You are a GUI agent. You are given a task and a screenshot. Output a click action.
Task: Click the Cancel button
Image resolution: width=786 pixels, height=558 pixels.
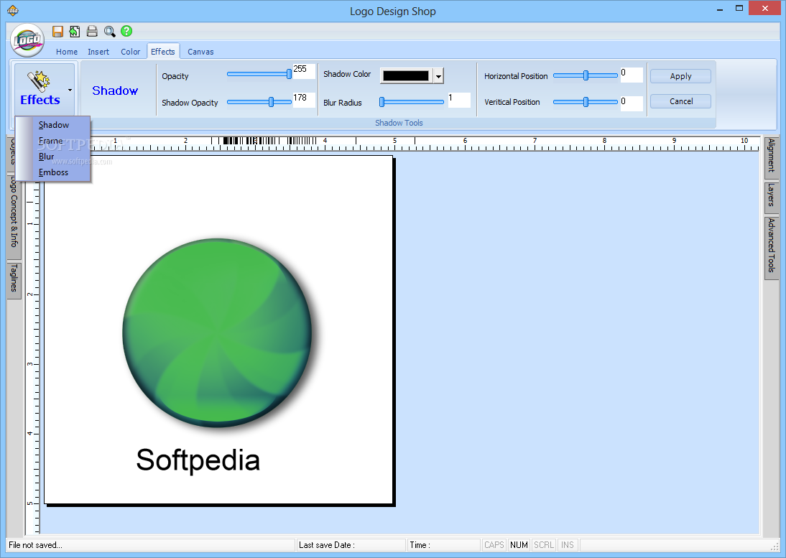click(680, 101)
